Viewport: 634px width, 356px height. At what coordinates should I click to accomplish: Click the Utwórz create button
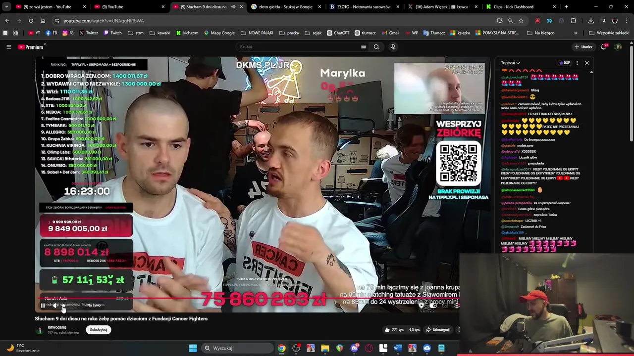click(583, 47)
